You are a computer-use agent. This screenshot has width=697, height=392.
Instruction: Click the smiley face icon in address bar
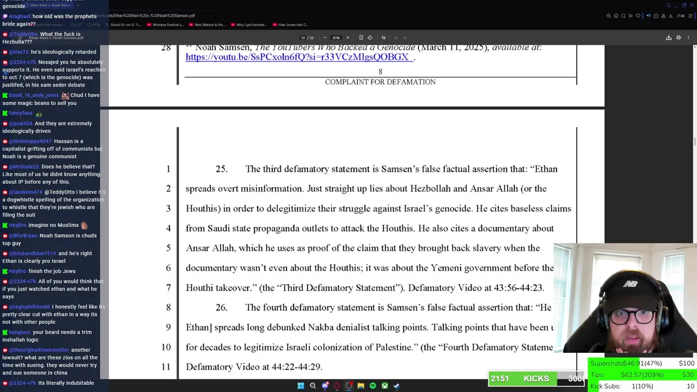point(616,16)
